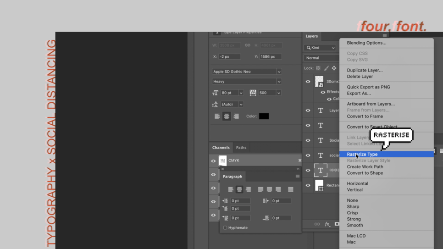443x249 pixels.
Task: Enable the Hyphenate checkbox
Action: click(x=225, y=227)
